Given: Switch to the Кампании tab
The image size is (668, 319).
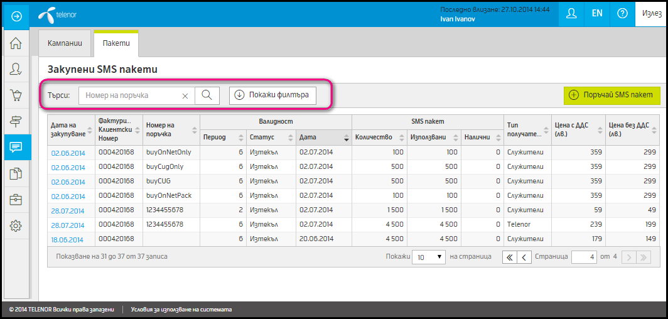Looking at the screenshot, I should 65,43.
